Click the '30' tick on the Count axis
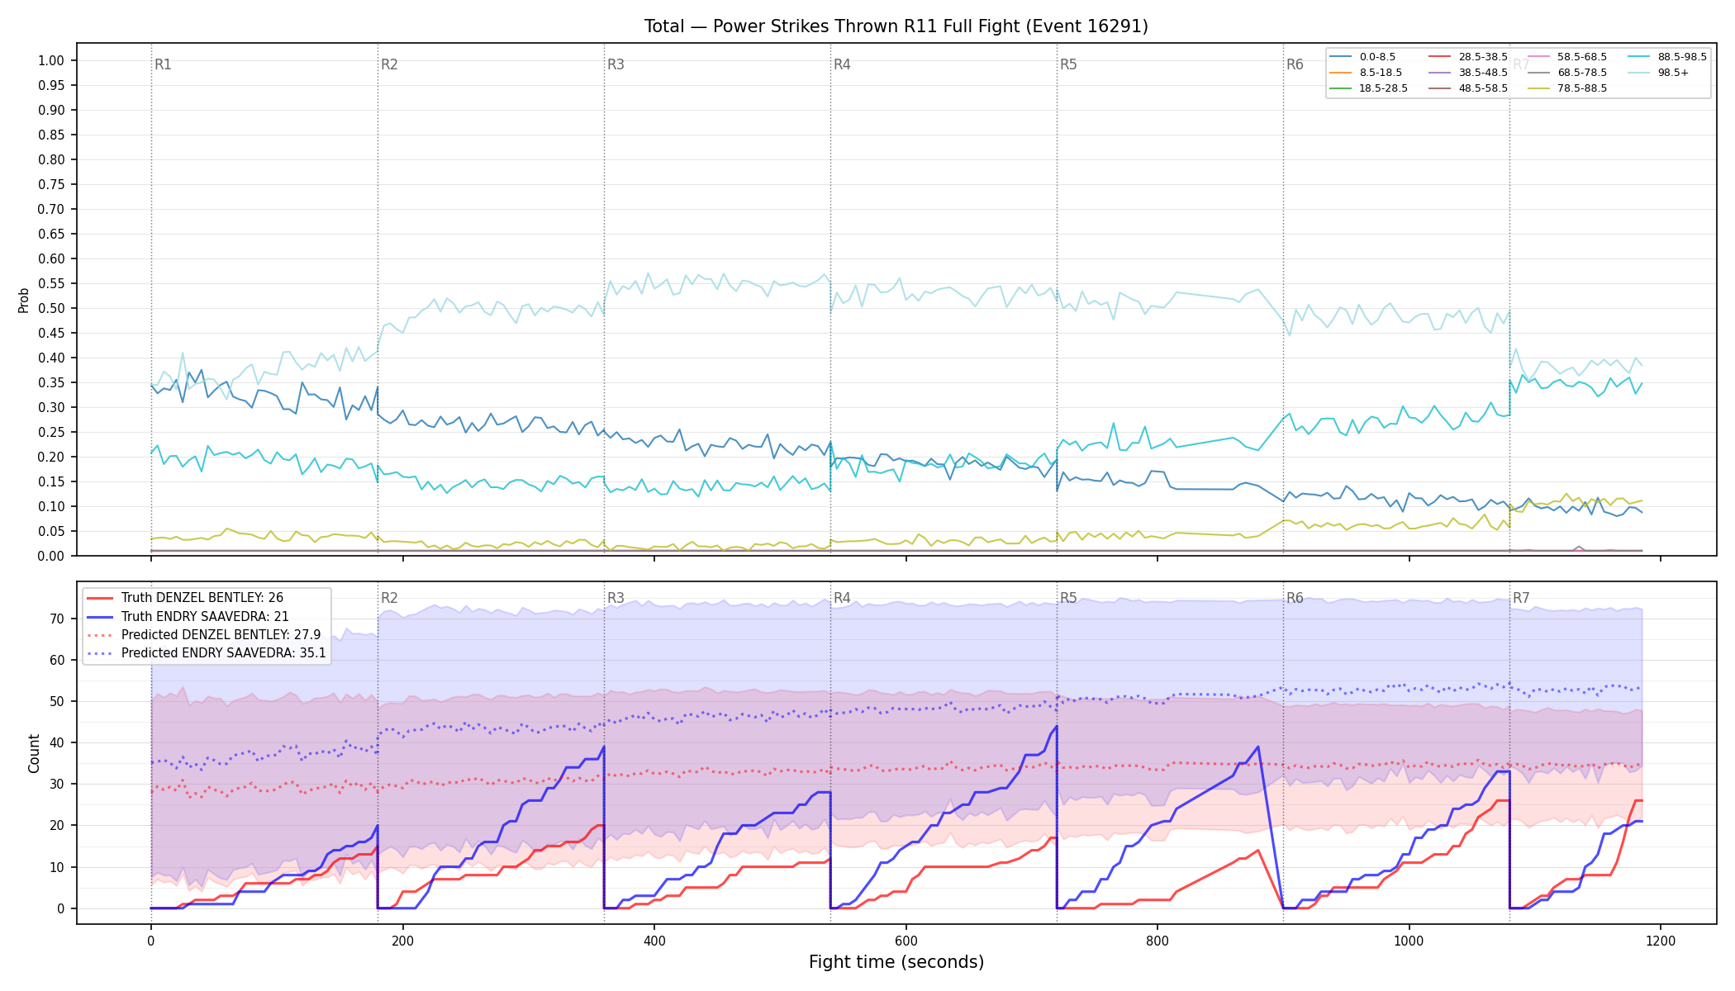The image size is (1735, 991). pyautogui.click(x=57, y=785)
